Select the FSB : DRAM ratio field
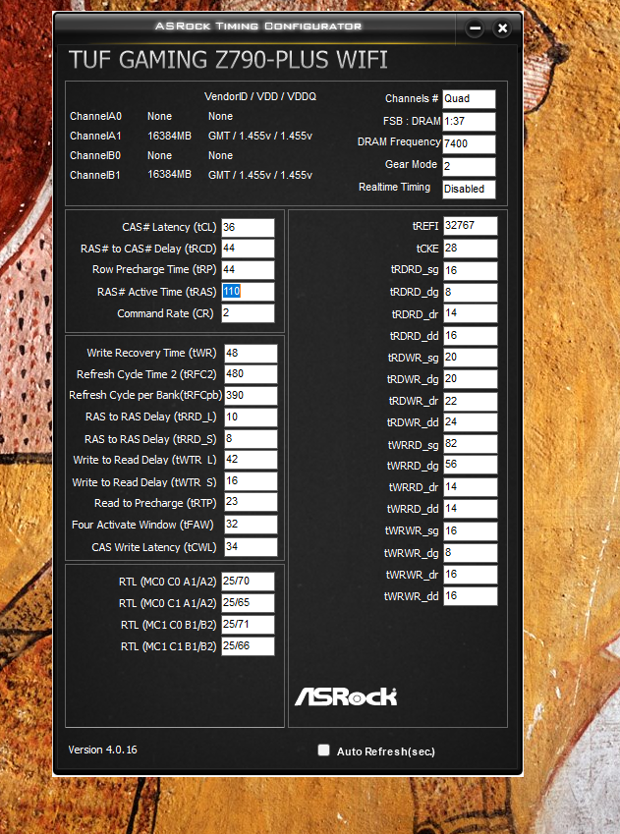This screenshot has height=834, width=620. (469, 121)
